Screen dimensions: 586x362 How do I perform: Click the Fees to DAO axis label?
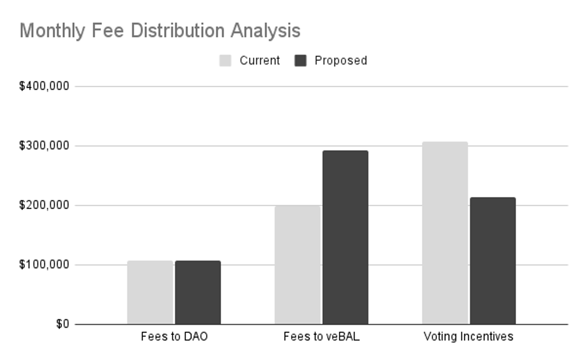pos(174,336)
